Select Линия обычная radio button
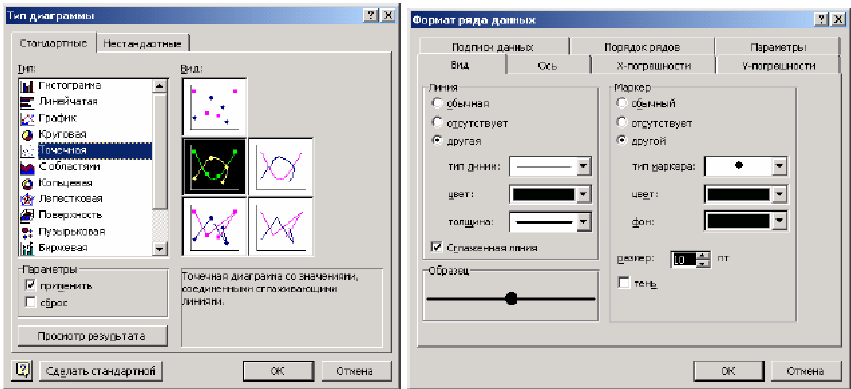 436,103
